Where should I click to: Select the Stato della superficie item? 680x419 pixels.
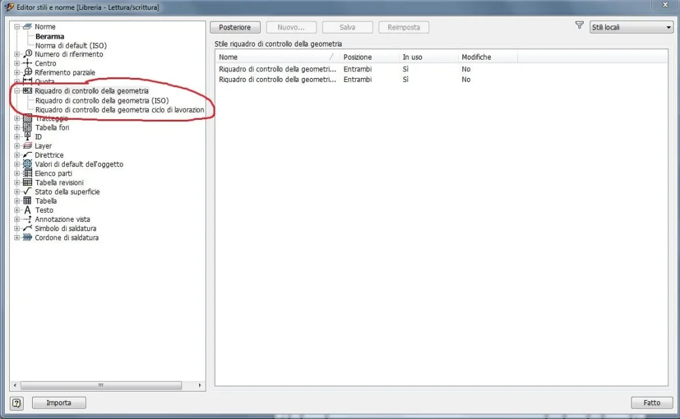[x=67, y=192]
